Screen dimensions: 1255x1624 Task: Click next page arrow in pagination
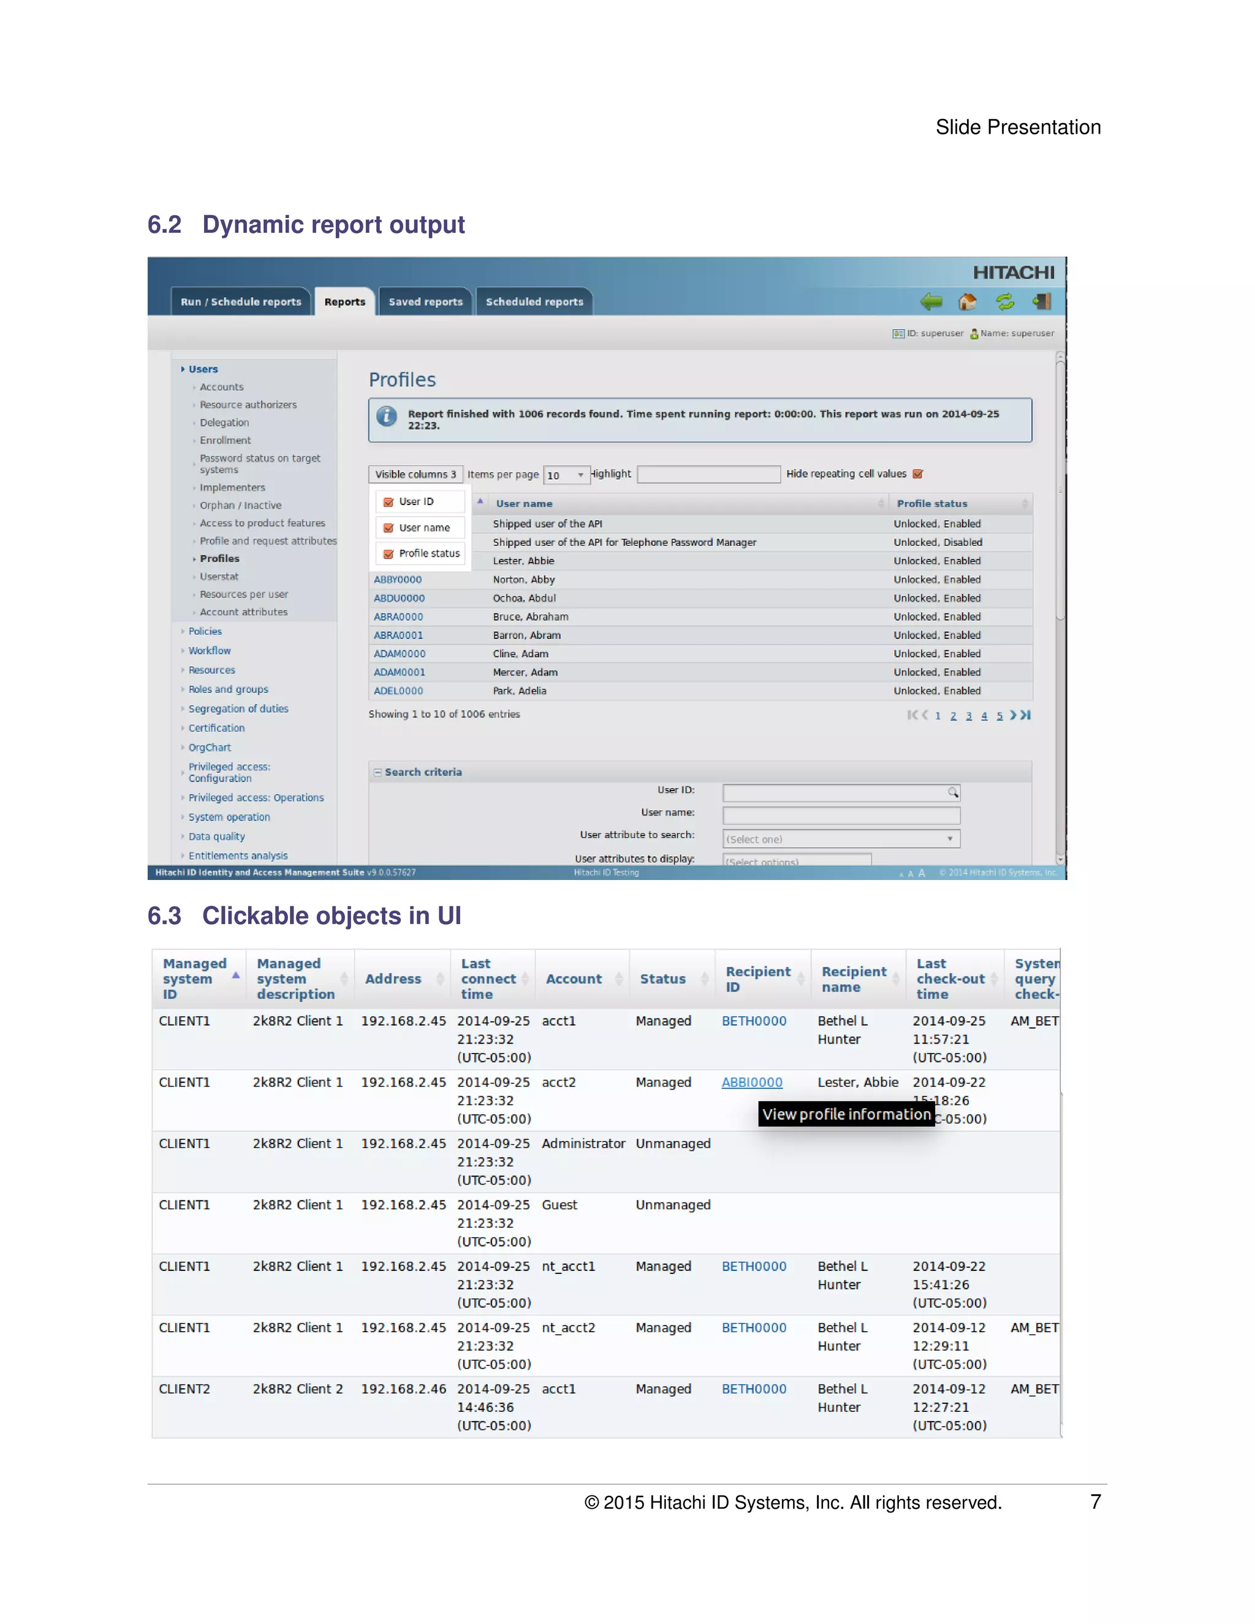click(x=1012, y=715)
